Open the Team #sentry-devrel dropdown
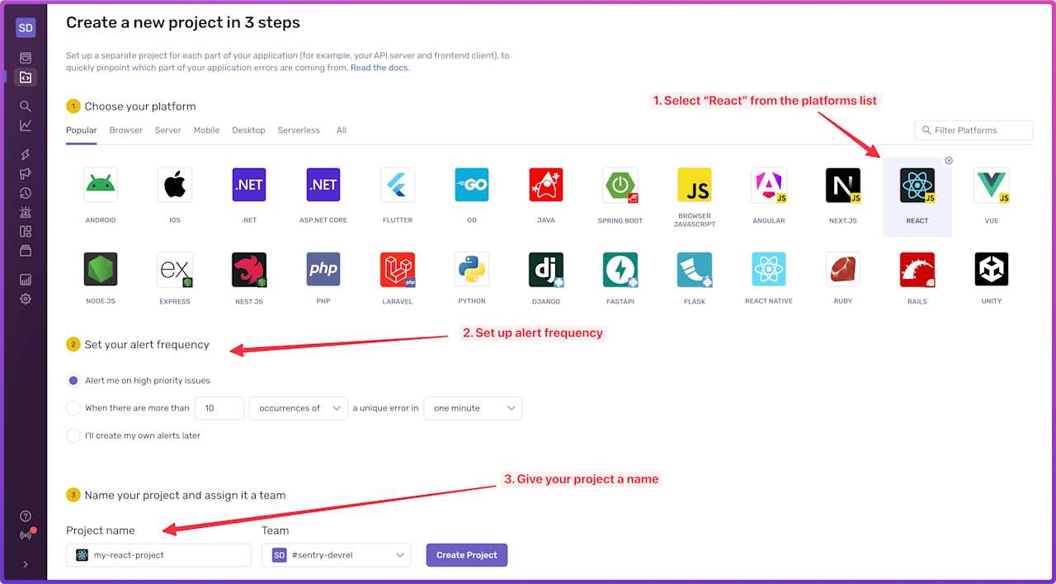Image resolution: width=1056 pixels, height=584 pixels. click(x=336, y=555)
